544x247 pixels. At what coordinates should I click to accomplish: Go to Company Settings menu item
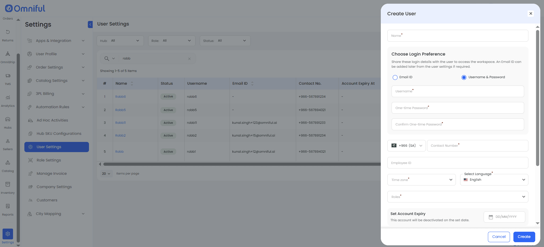click(x=54, y=187)
